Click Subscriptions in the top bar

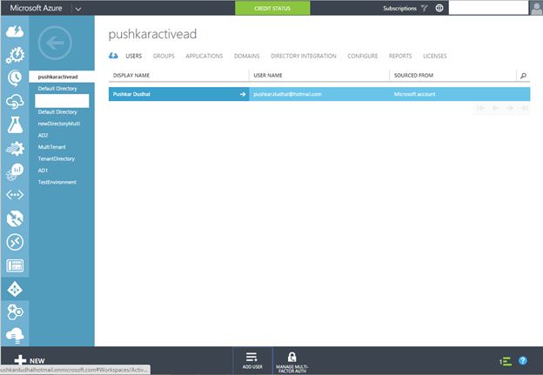[399, 9]
